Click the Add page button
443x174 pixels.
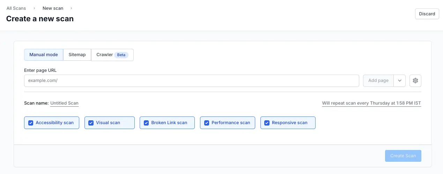click(x=378, y=81)
